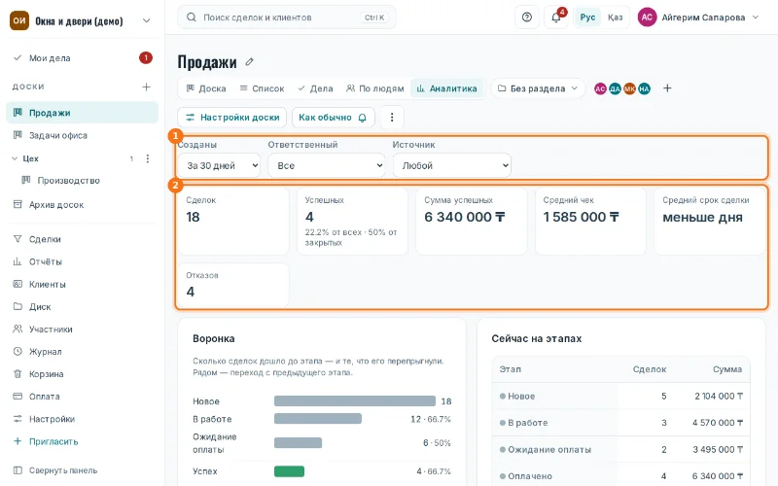Viewport: 778px width, 486px height.
Task: Click Ожидание оплаты row in stages table
Action: pyautogui.click(x=620, y=450)
